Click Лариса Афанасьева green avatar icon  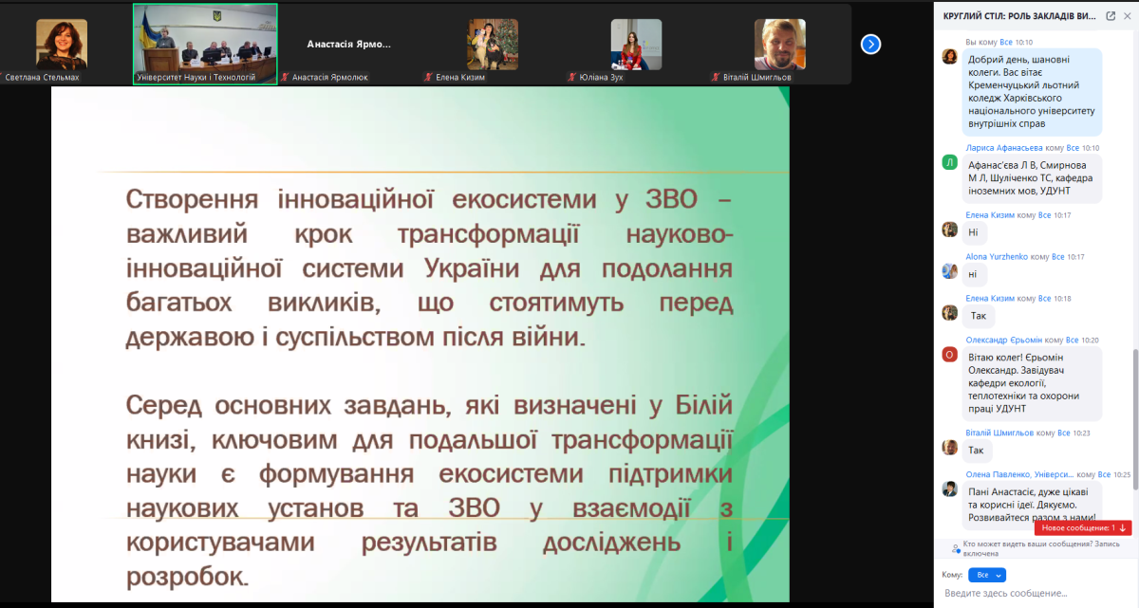tap(949, 162)
